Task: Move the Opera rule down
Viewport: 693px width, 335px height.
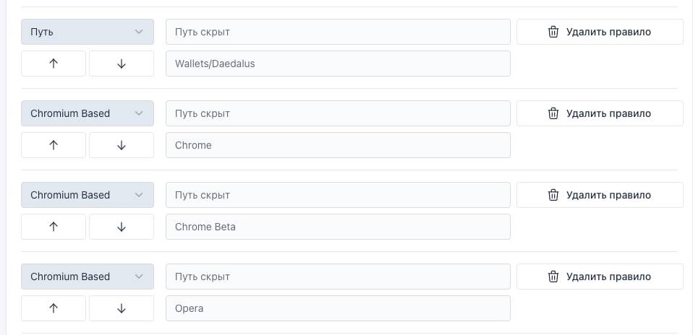Action: (x=122, y=308)
